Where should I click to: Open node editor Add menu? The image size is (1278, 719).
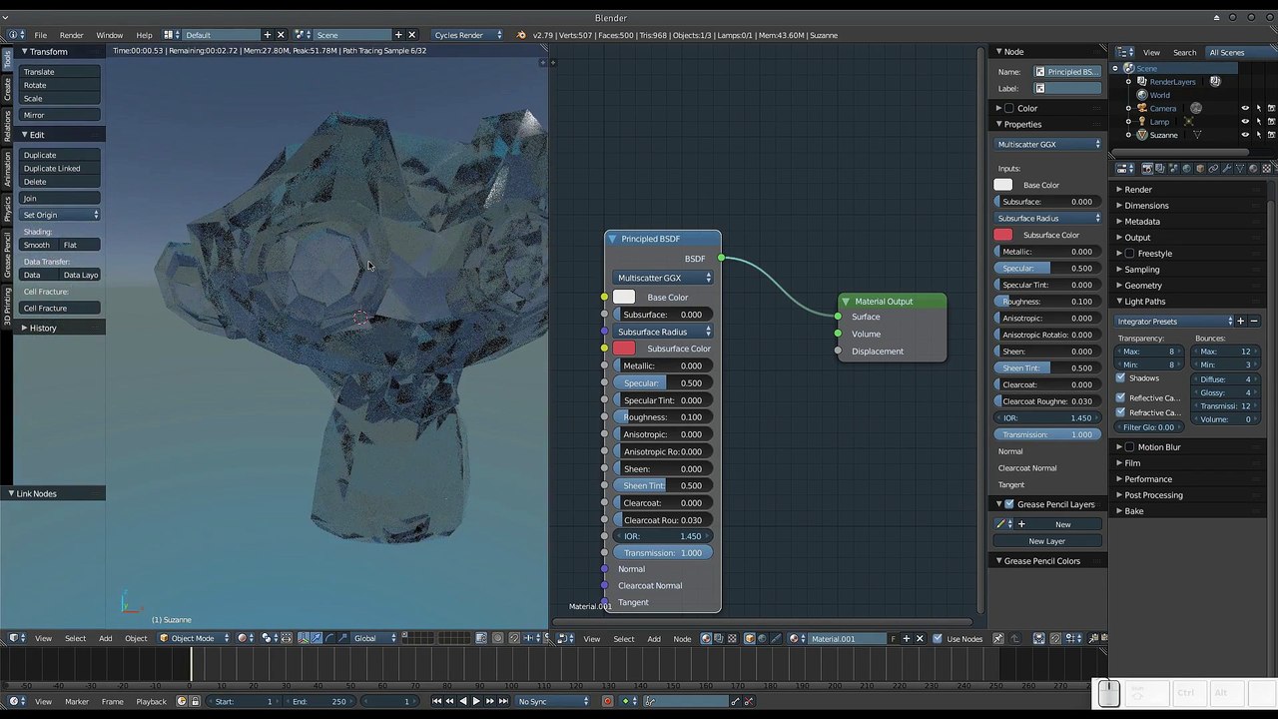(654, 639)
